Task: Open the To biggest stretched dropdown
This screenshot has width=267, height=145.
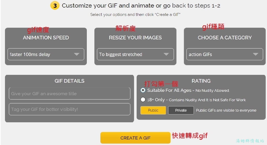Action: 135,54
